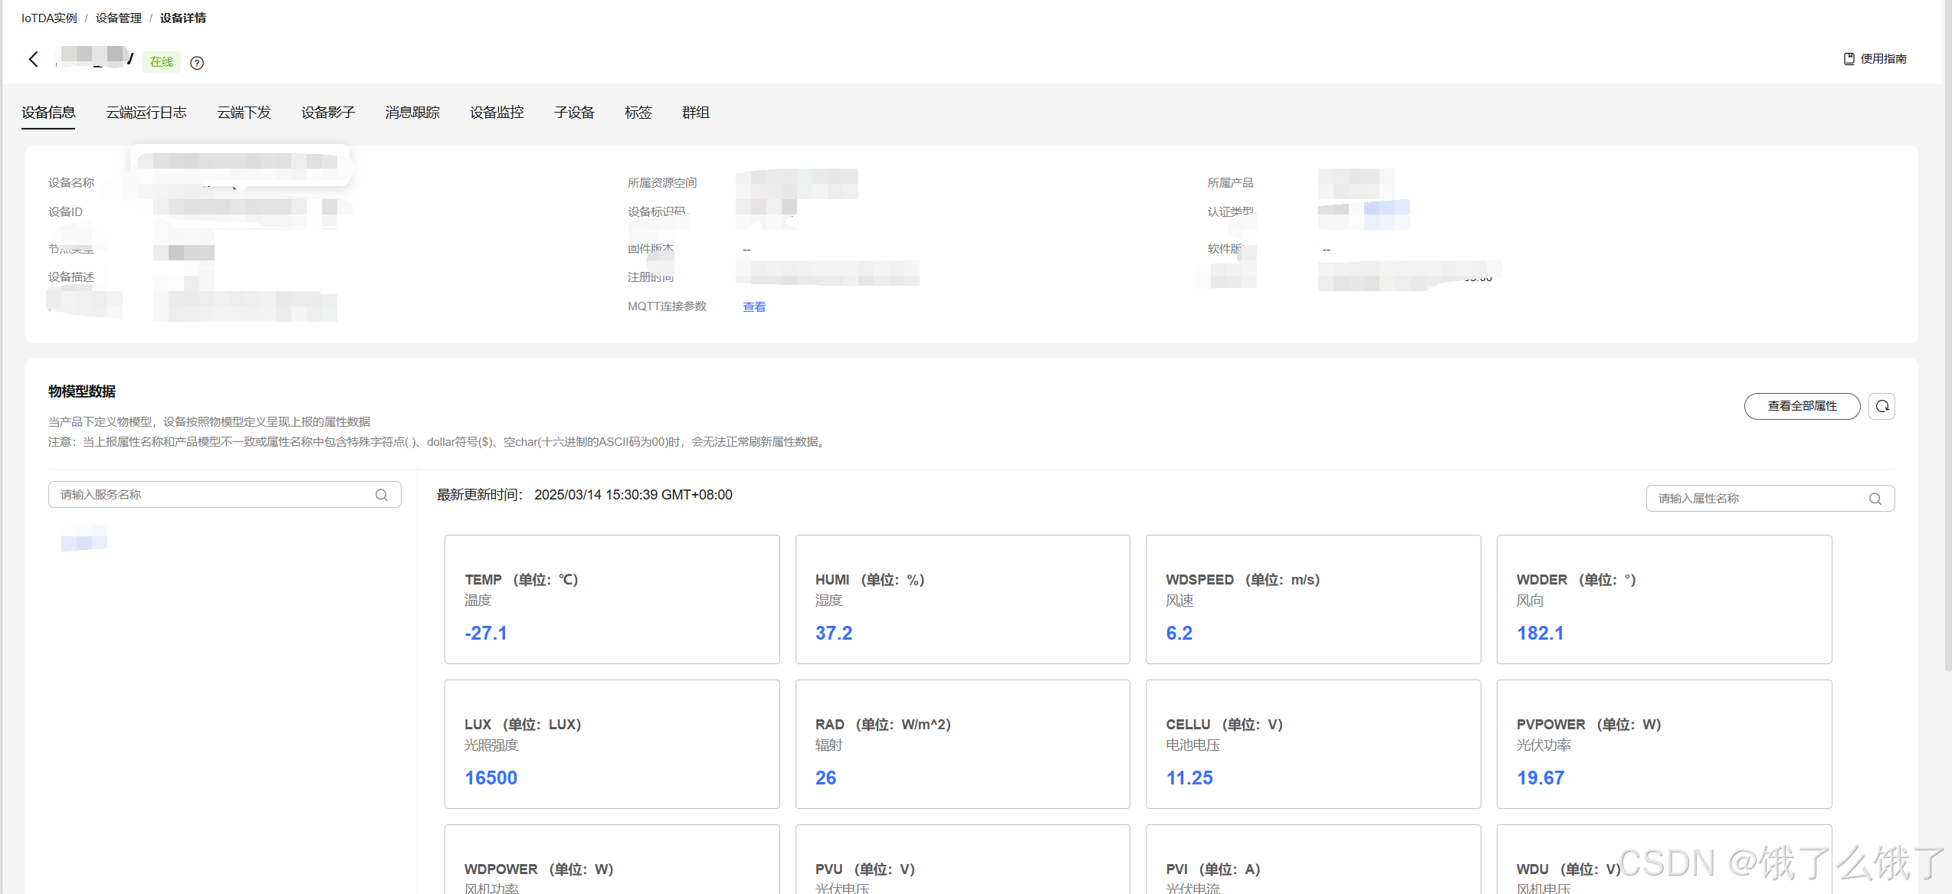This screenshot has width=1952, height=894.
Task: Click the usage guide book icon
Action: pyautogui.click(x=1849, y=59)
